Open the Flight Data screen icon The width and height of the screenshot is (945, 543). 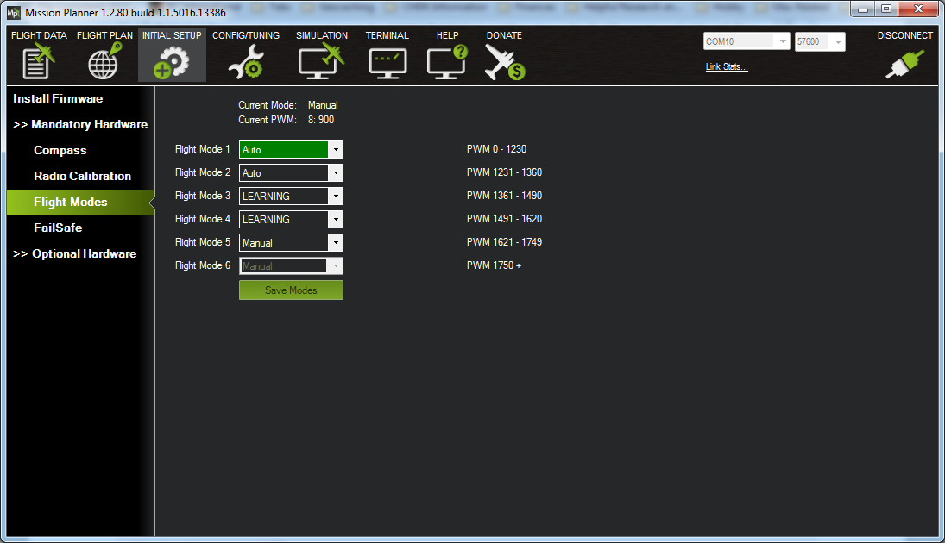point(39,63)
